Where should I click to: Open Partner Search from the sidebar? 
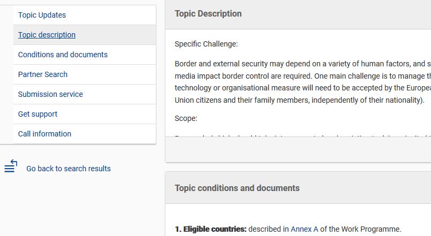(x=85, y=74)
